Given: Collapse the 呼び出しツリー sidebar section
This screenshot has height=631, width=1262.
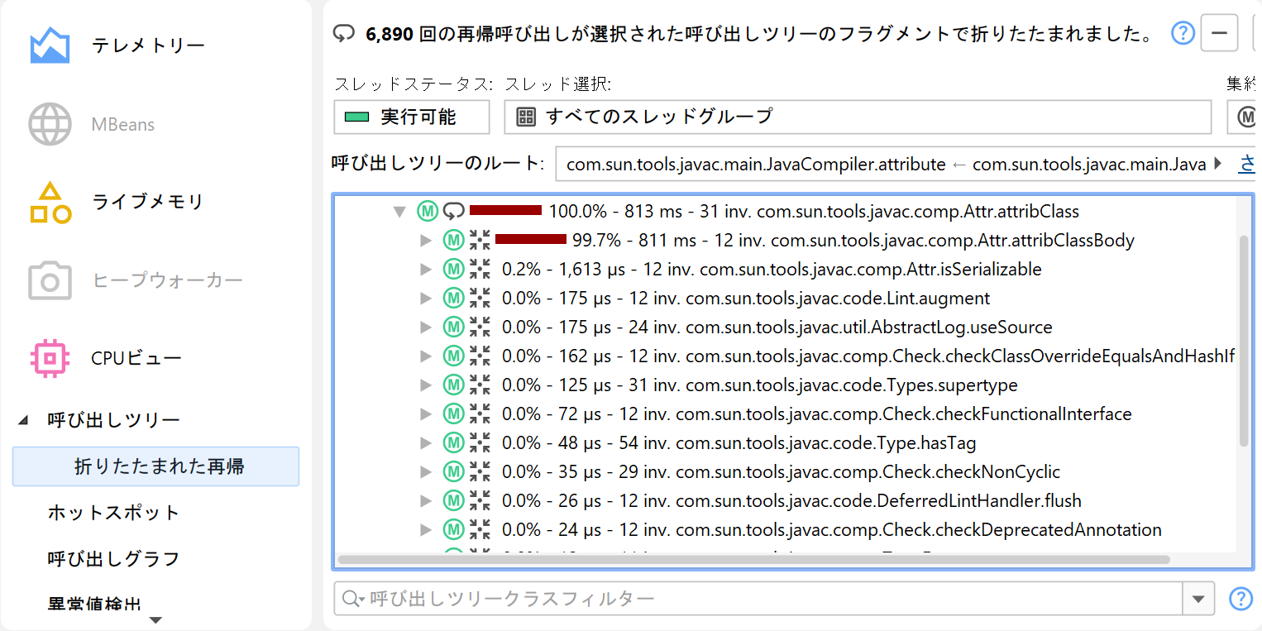Looking at the screenshot, I should tap(22, 421).
